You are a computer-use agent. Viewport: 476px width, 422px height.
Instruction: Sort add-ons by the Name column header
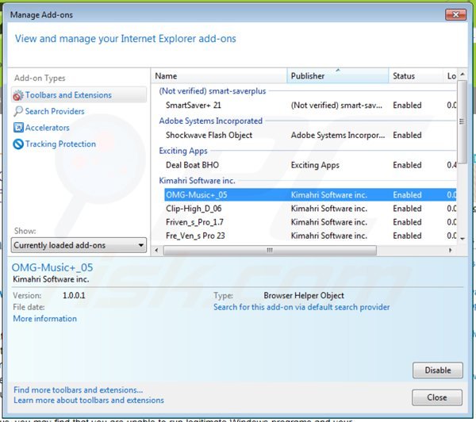pyautogui.click(x=219, y=76)
